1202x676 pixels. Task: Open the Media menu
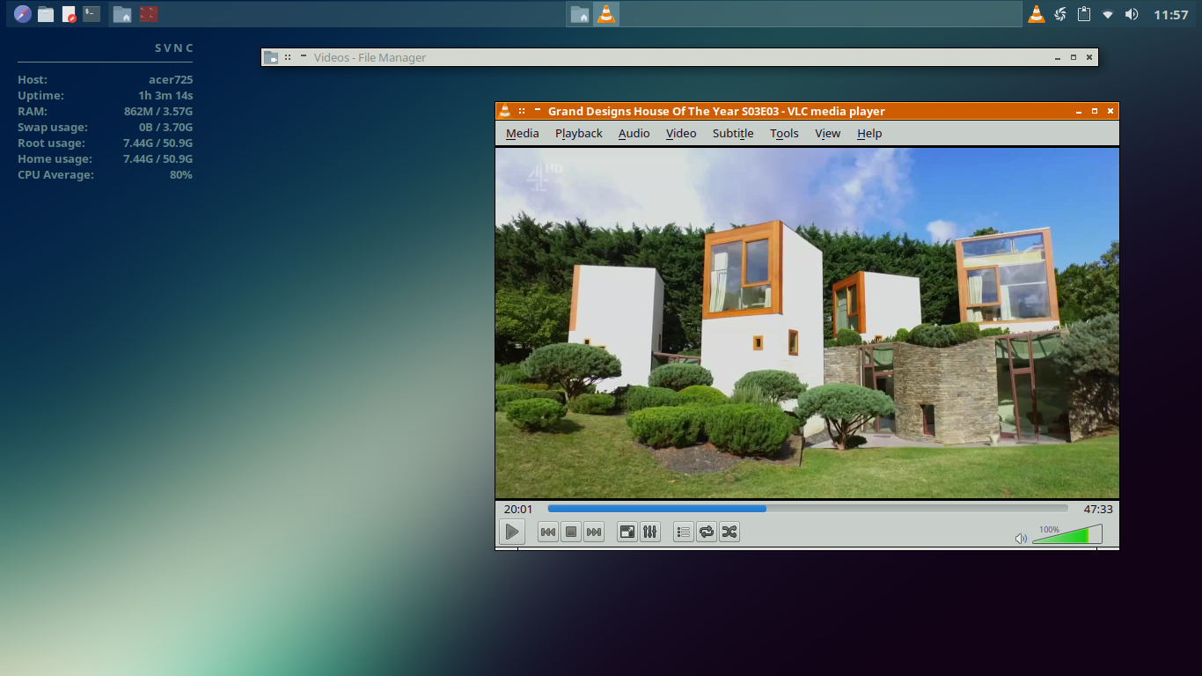pyautogui.click(x=523, y=134)
